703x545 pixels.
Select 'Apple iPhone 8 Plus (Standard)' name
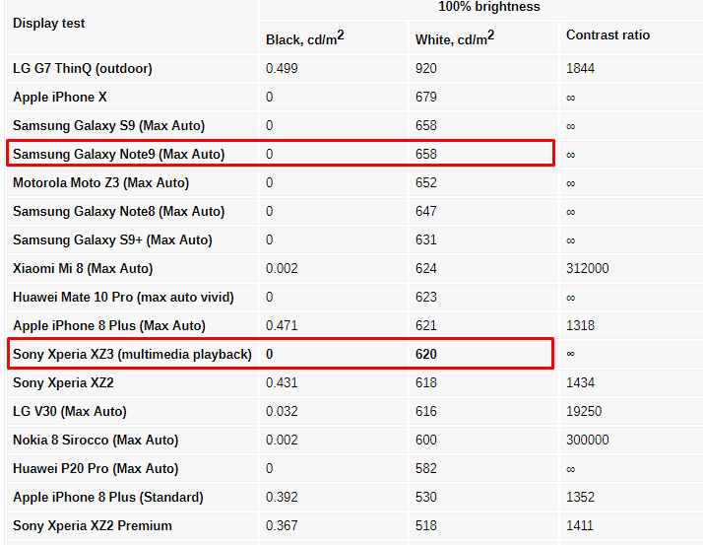point(108,498)
